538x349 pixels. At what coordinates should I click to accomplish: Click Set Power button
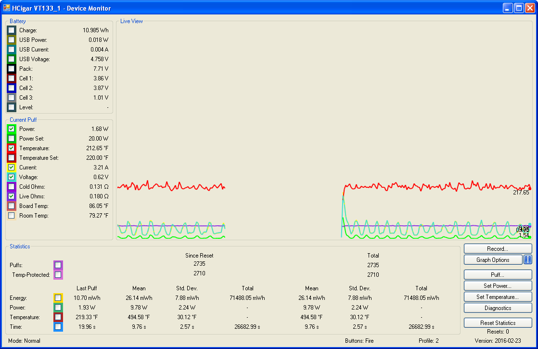click(498, 286)
